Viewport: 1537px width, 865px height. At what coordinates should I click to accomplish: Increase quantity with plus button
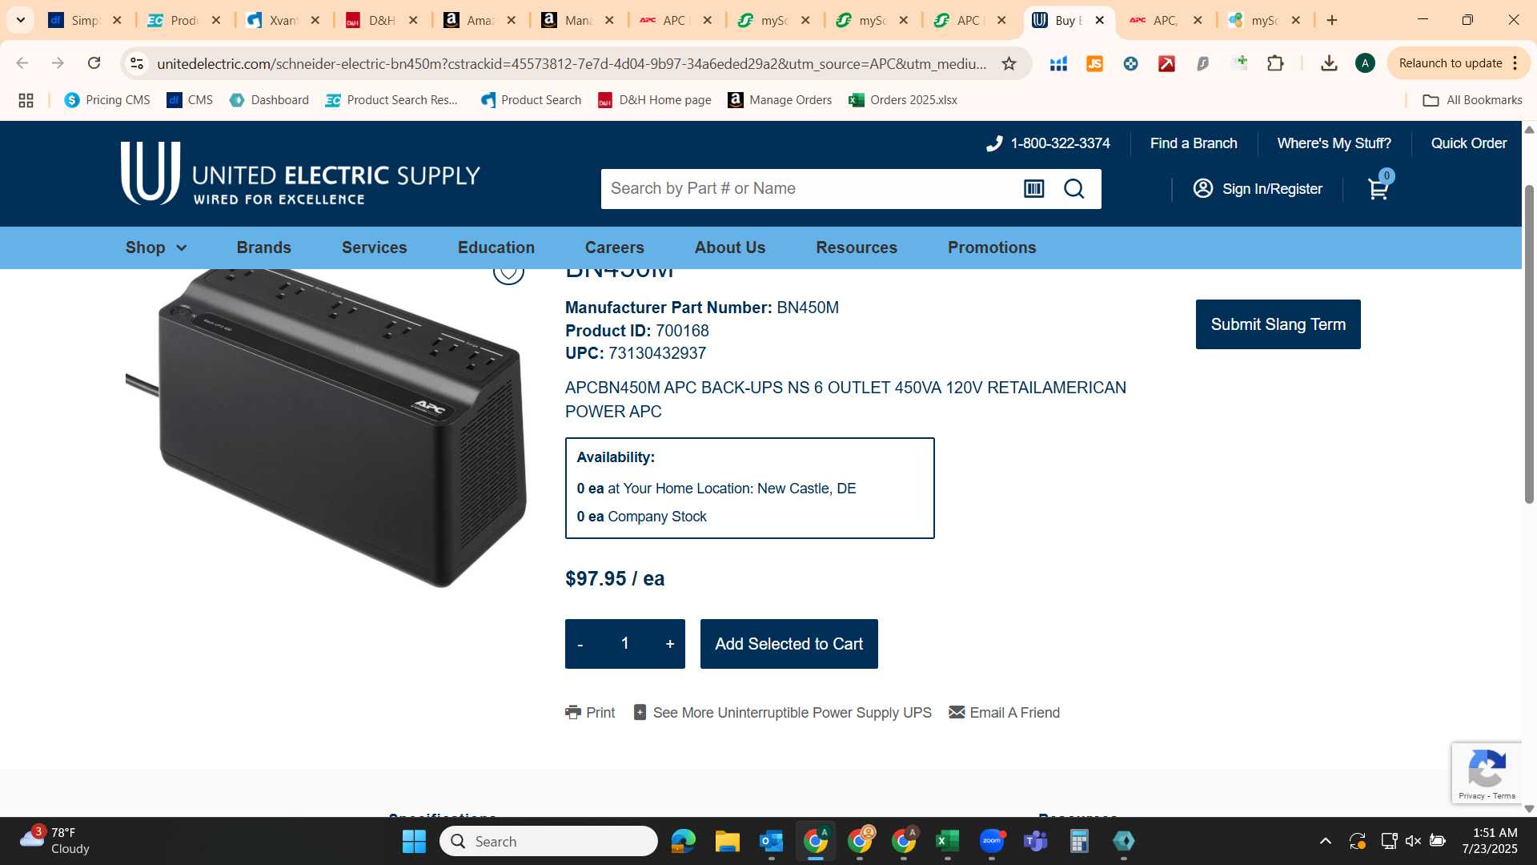(670, 644)
